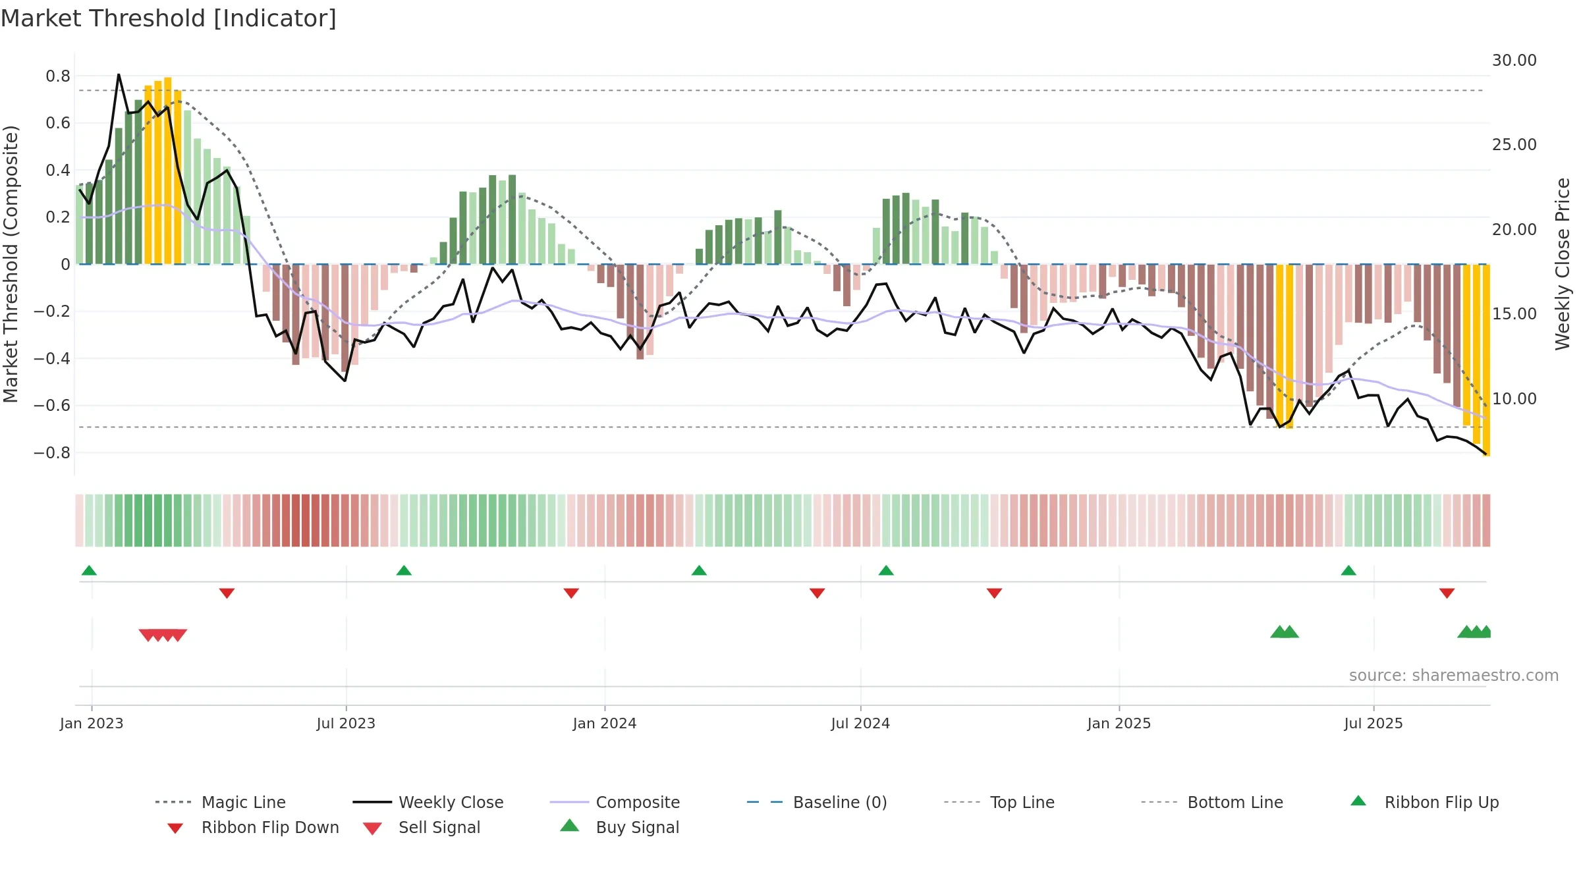Toggle the Sell Signal legend entry
The image size is (1581, 889).
422,828
